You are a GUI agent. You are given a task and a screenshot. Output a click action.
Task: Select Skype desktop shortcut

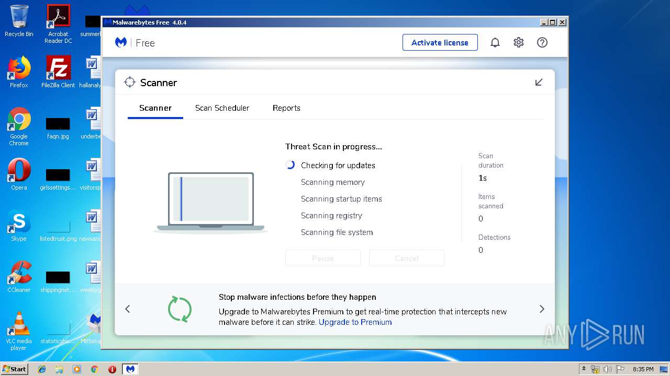(x=19, y=226)
